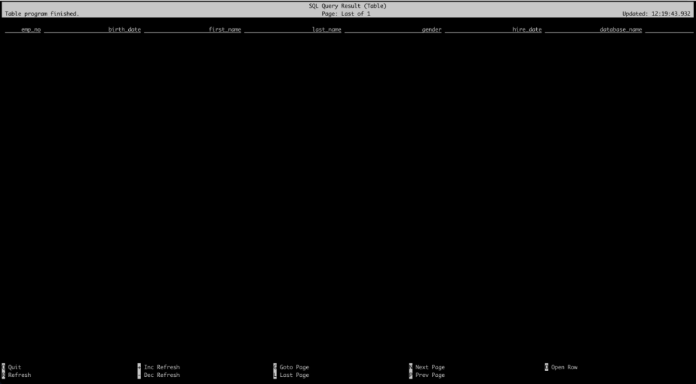Click the N key icon beside Next Page
The image size is (696, 384).
(x=411, y=367)
